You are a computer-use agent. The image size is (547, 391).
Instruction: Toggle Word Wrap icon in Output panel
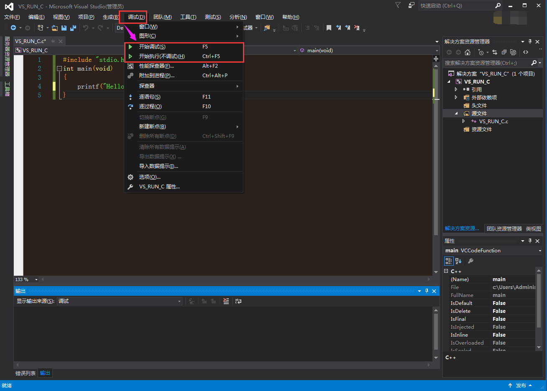(x=238, y=301)
